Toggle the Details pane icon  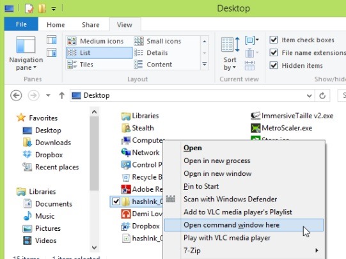click(52, 52)
